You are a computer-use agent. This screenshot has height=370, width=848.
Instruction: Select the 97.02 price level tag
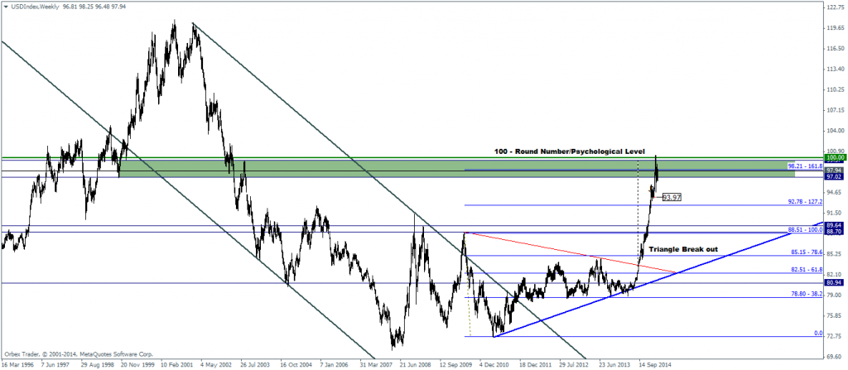[x=835, y=177]
